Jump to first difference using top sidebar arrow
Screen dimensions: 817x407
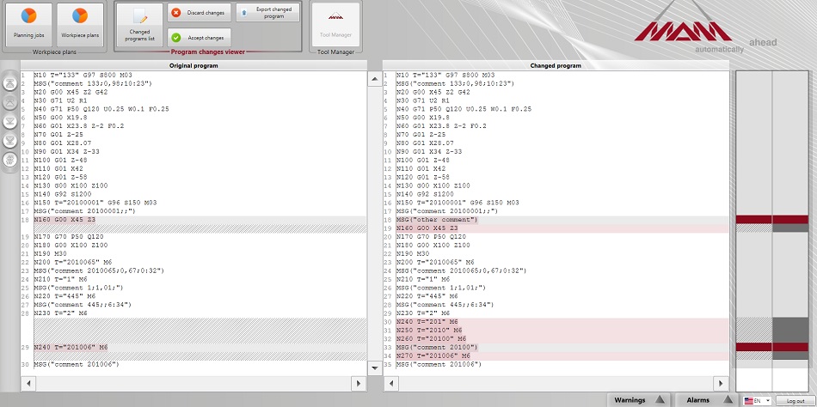click(x=10, y=83)
